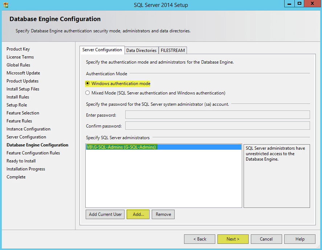Click Feature Selection step in sidebar
The image size is (322, 250).
23,113
